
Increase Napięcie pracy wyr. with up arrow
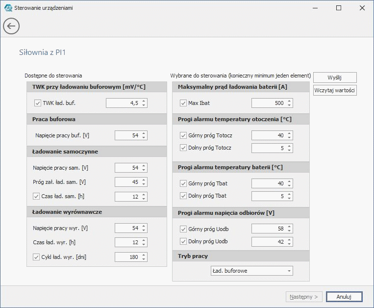click(x=144, y=226)
